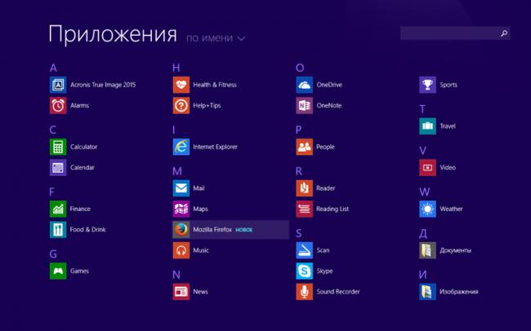Image resolution: width=531 pixels, height=331 pixels.
Task: Select the letter T group header
Action: point(422,109)
